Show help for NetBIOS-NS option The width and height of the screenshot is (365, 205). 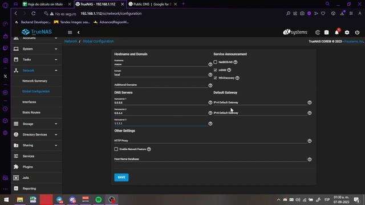pyautogui.click(x=236, y=62)
